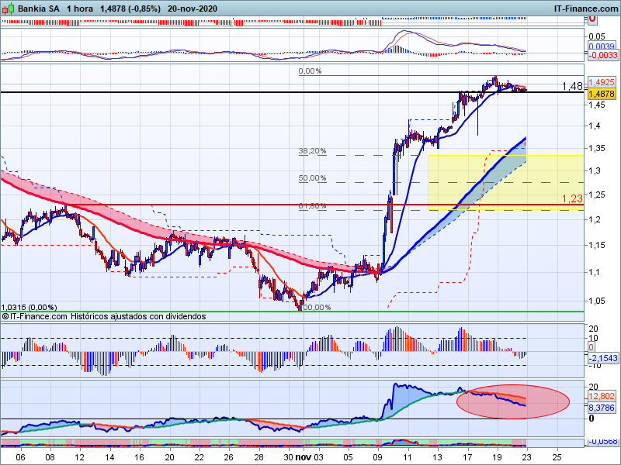This screenshot has height=465, width=621.
Task: Click the yellow 1,4878 current price tag
Action: [x=602, y=94]
